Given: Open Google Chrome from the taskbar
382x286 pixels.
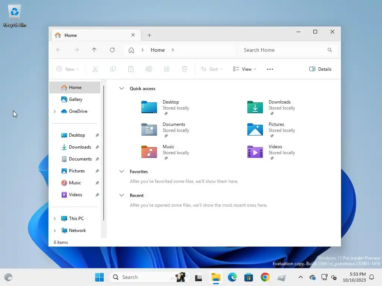Looking at the screenshot, I should coord(265,277).
